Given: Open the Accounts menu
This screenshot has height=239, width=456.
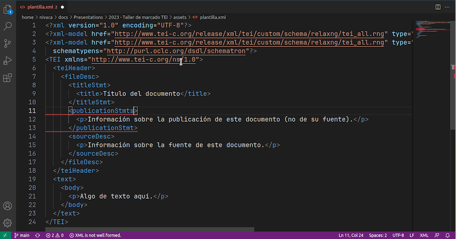Looking at the screenshot, I should coord(8,206).
